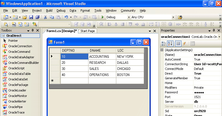Image resolution: width=222 pixels, height=116 pixels.
Task: Click the Save toolbar icon
Action: pos(31,17)
